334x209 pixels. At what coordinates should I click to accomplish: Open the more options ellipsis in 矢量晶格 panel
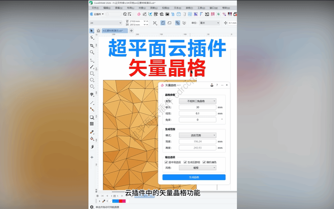222,85
